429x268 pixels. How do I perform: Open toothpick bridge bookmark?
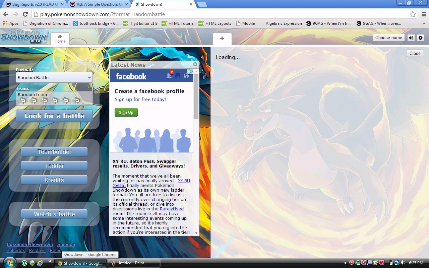[96, 23]
